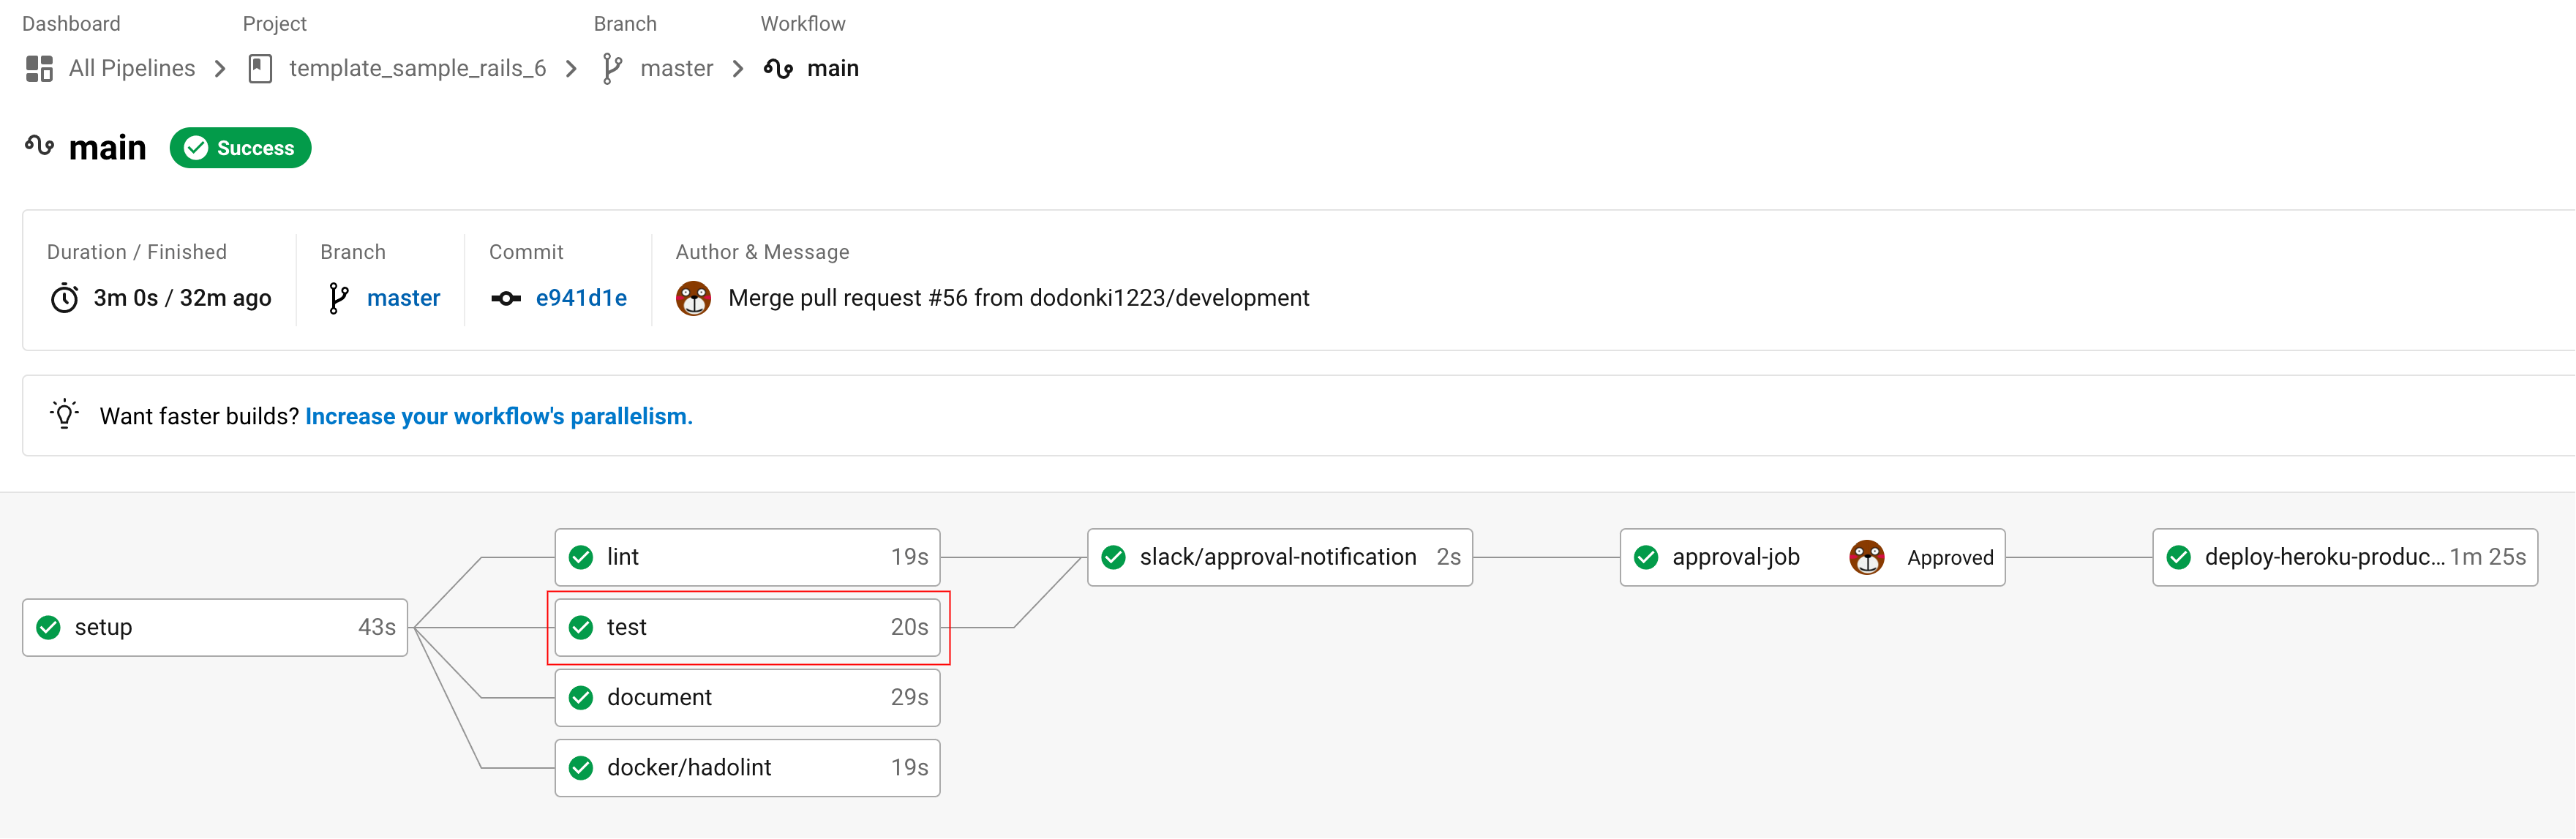The width and height of the screenshot is (2576, 839).
Task: Open template_sample_rails_6 project breadcrumb
Action: point(417,68)
